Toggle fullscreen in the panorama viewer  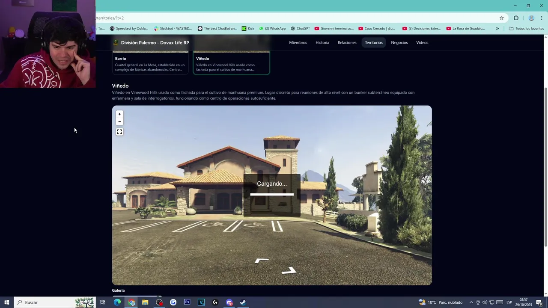click(119, 132)
